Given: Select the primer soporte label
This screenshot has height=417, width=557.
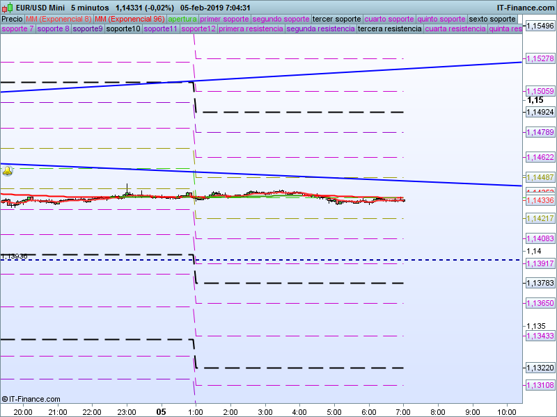Looking at the screenshot, I should point(224,19).
